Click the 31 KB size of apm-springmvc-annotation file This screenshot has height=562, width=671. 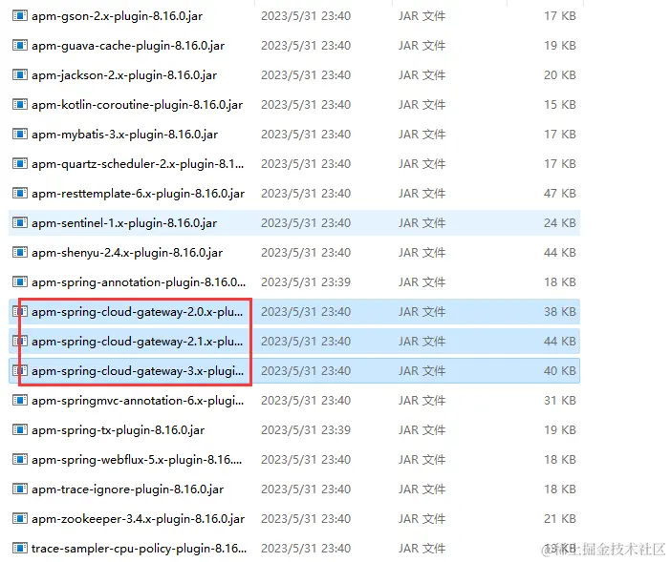[x=560, y=401]
